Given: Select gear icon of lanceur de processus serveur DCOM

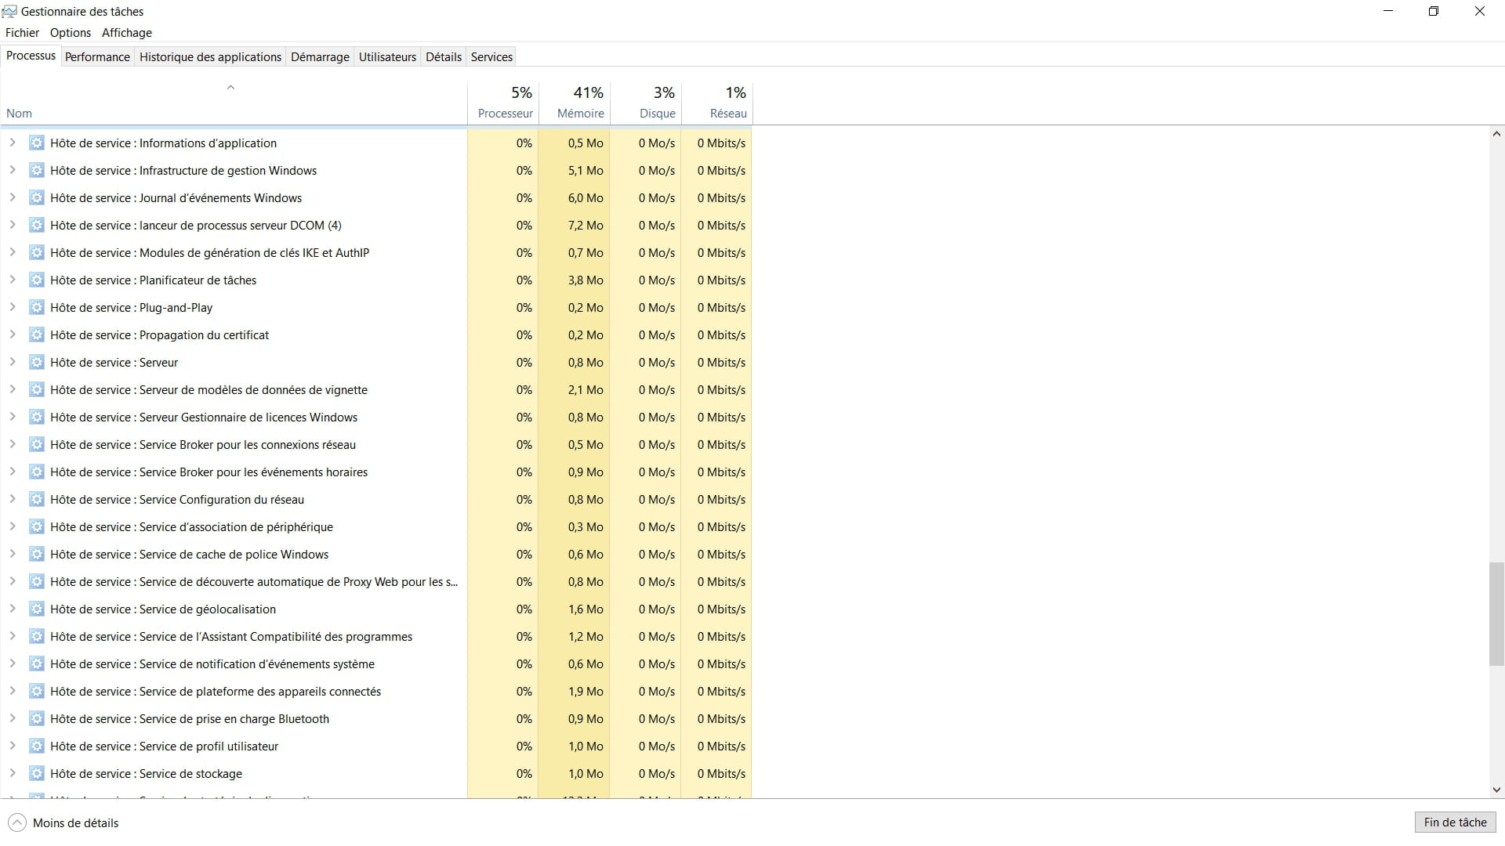Looking at the screenshot, I should (36, 225).
